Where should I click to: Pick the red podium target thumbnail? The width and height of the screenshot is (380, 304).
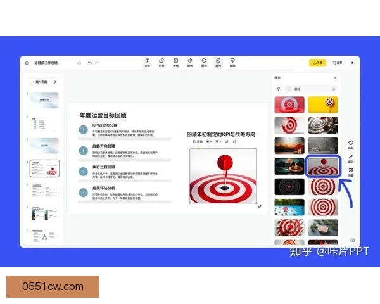tap(289, 104)
